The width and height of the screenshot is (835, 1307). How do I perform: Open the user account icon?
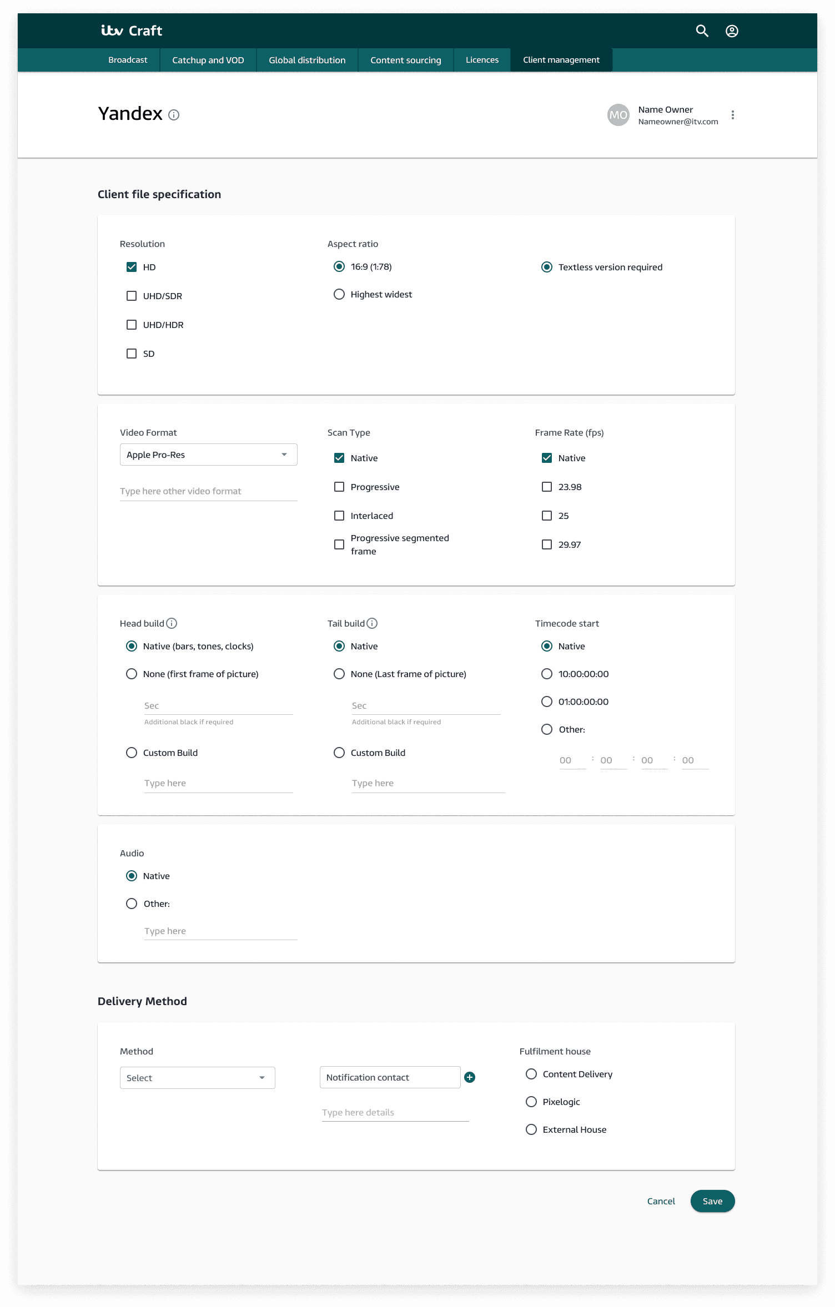[x=732, y=31]
